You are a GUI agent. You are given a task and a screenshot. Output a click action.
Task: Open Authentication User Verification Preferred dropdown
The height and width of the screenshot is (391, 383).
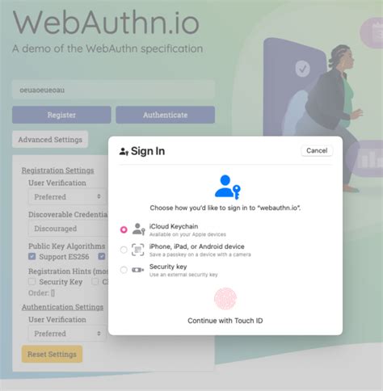pyautogui.click(x=67, y=334)
